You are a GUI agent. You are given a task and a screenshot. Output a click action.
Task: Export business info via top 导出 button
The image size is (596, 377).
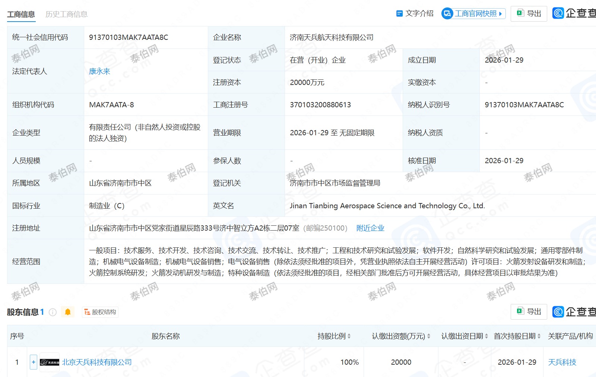529,14
